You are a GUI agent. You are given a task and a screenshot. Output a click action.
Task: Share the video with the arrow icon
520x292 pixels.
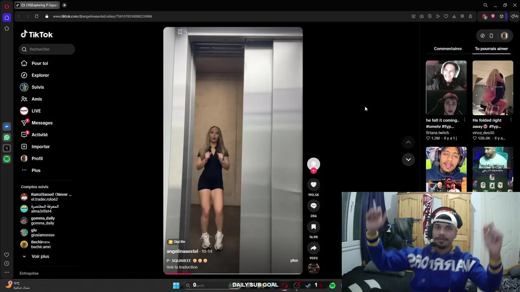pyautogui.click(x=314, y=248)
